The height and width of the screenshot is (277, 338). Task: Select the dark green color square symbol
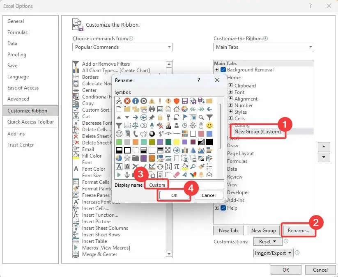(168, 142)
